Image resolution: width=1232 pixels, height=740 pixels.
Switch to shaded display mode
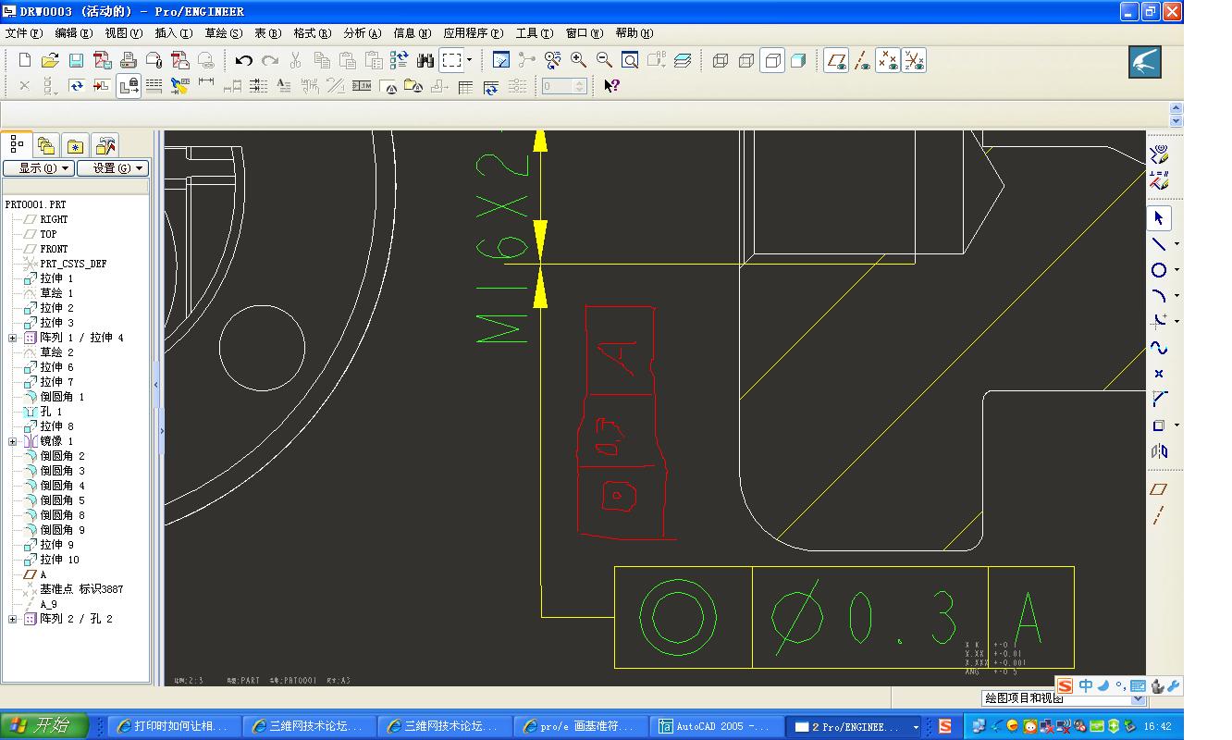(798, 61)
